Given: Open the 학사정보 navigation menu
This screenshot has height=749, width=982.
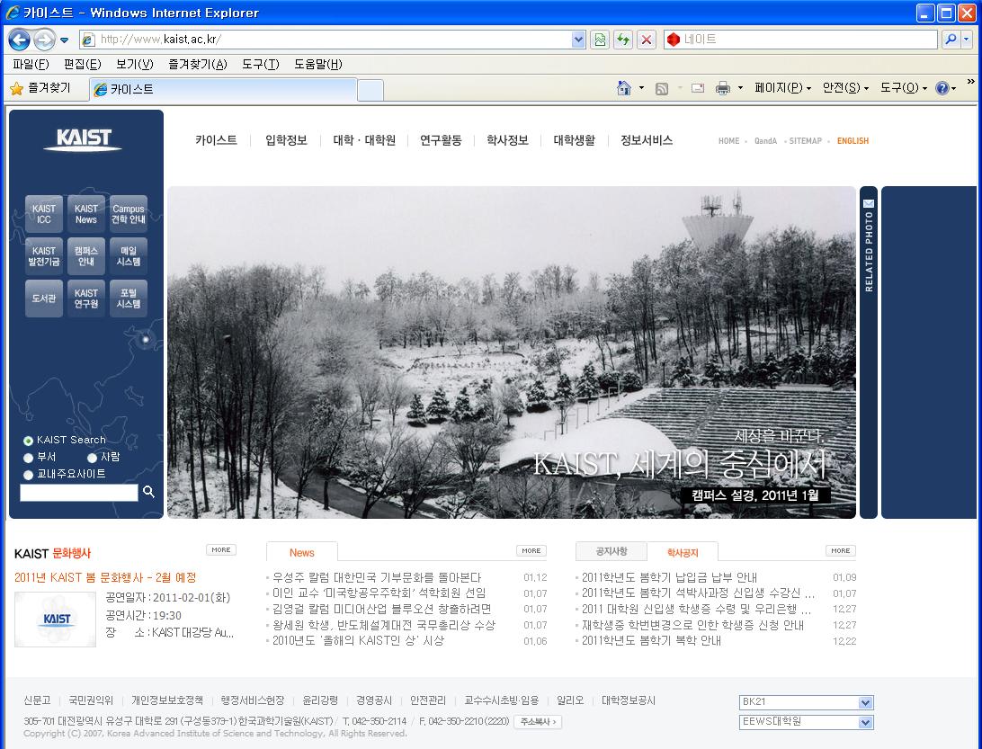Looking at the screenshot, I should tap(507, 140).
